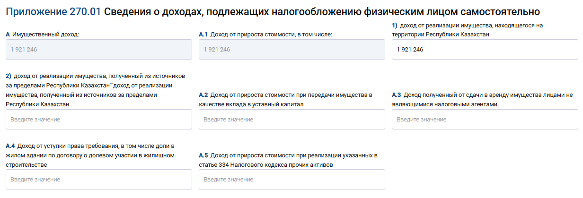Click the bold '1)' item number marker
This screenshot has height=198, width=583.
coord(395,25)
